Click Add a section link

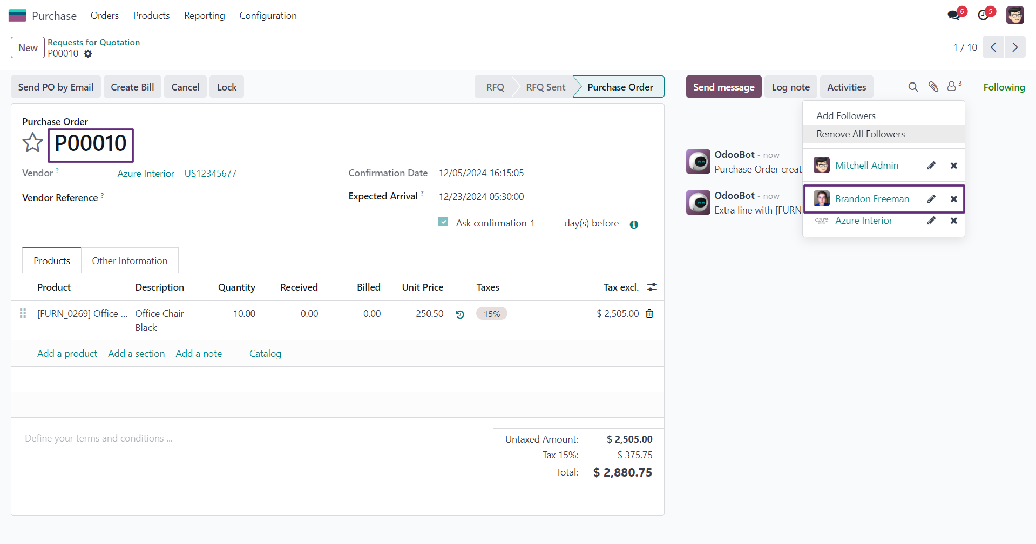click(136, 353)
